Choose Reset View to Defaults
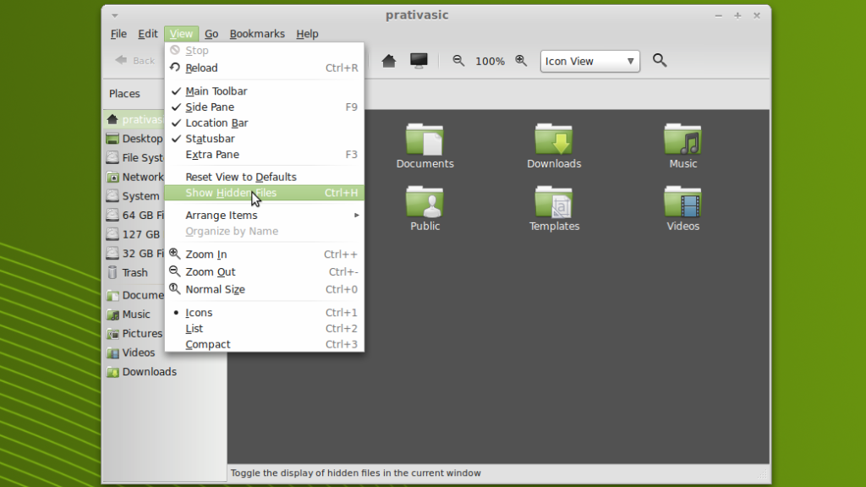 (264, 178)
